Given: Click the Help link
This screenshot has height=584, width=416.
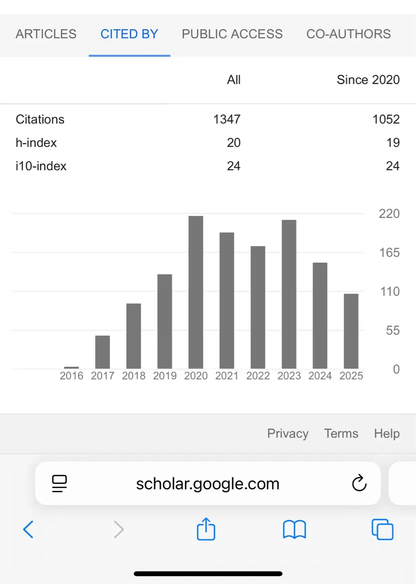Looking at the screenshot, I should (386, 433).
